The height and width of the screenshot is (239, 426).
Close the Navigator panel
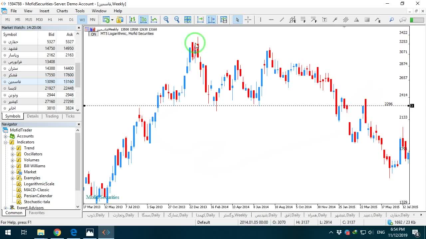[79, 124]
